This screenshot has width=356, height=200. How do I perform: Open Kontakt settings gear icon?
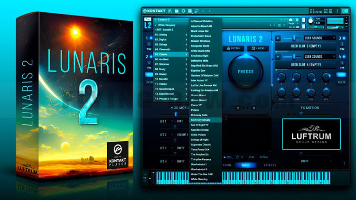(x=183, y=11)
